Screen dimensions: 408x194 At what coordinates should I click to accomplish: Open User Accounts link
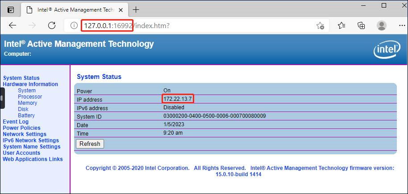click(21, 153)
